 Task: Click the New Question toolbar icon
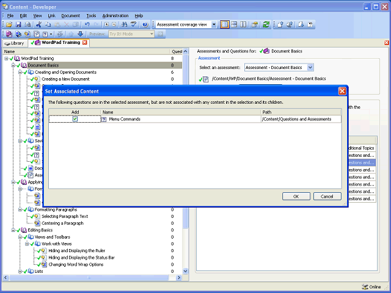click(x=45, y=34)
